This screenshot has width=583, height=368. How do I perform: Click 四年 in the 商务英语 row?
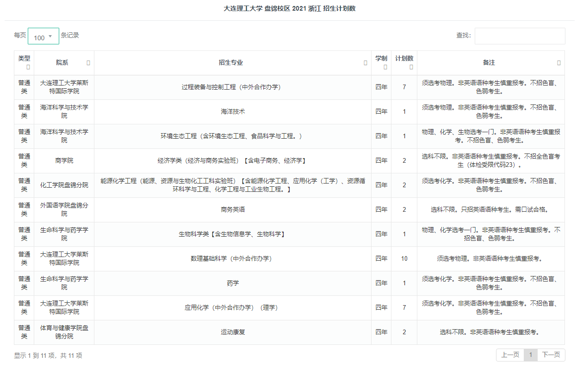point(381,209)
